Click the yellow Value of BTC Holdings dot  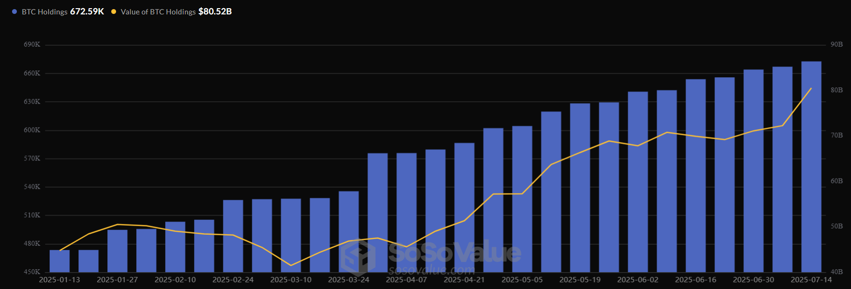[x=114, y=12]
